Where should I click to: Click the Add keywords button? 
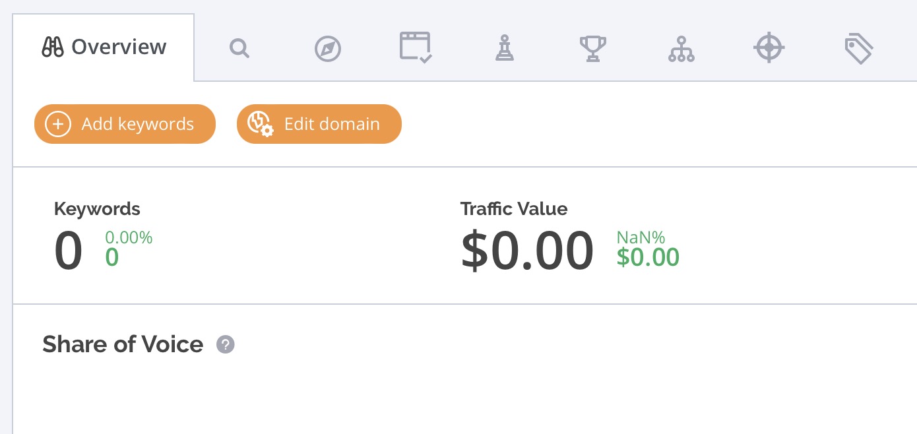point(125,124)
